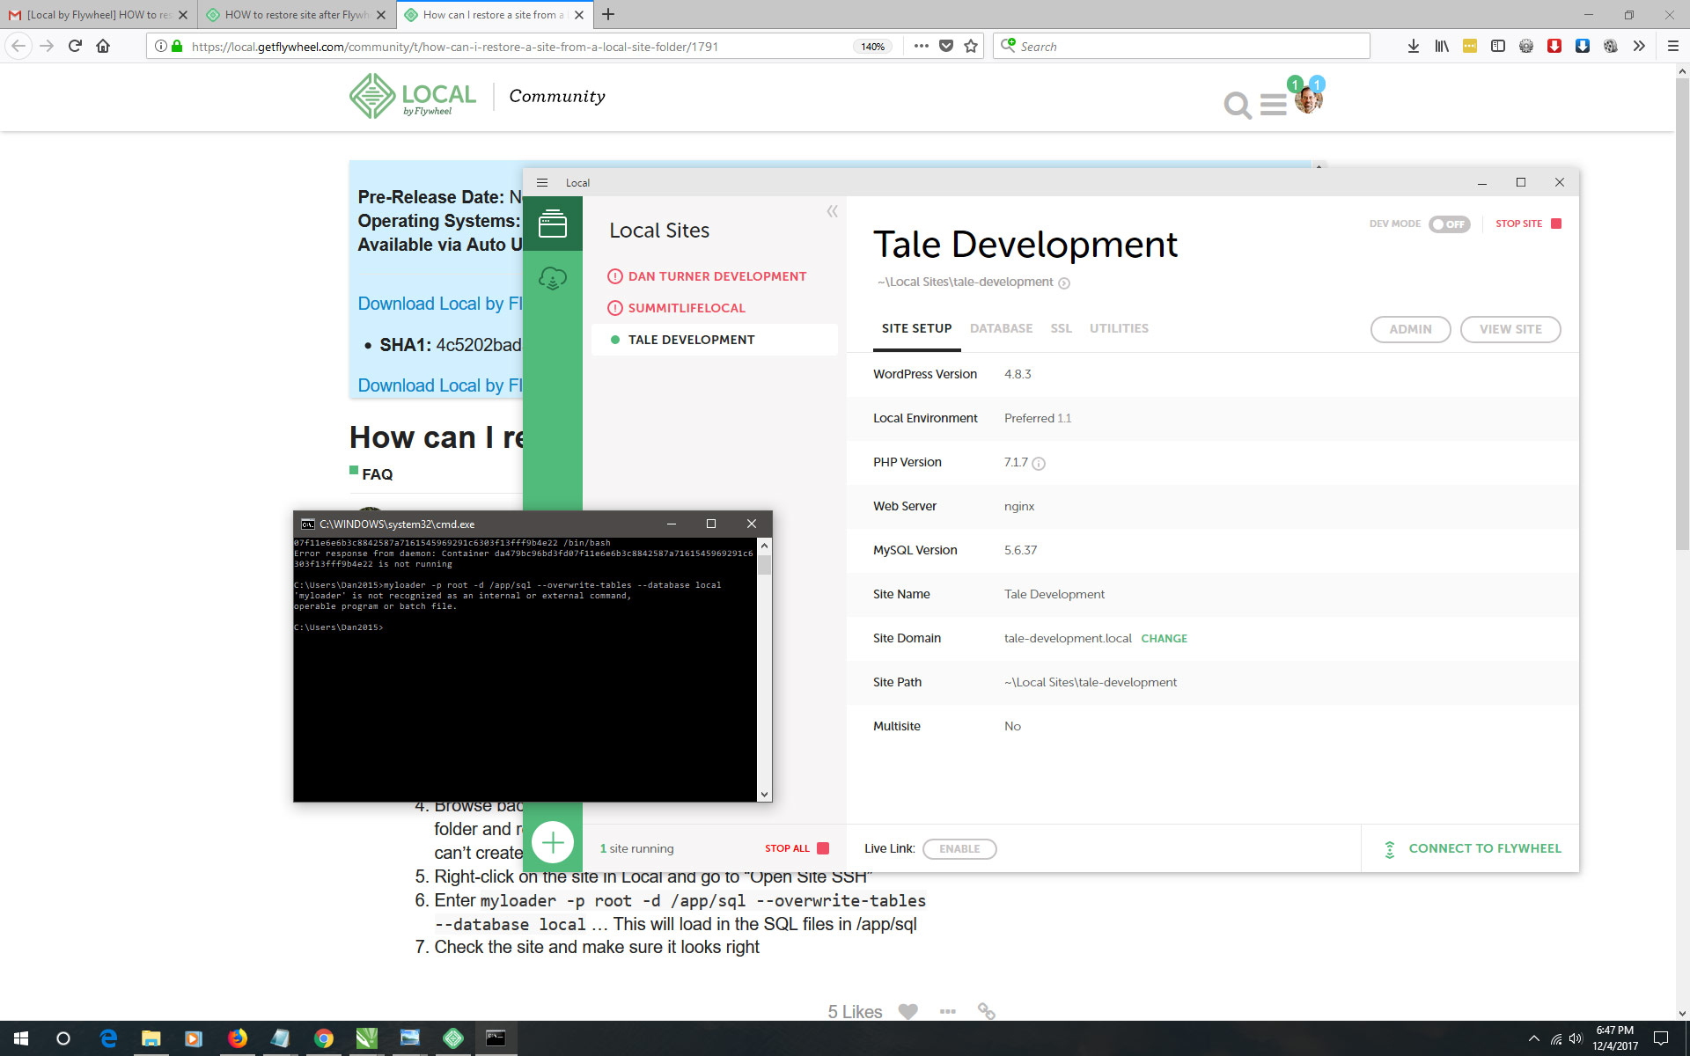Screen dimensions: 1690x1056
Task: Toggle Dev Mode switch
Action: (1449, 224)
